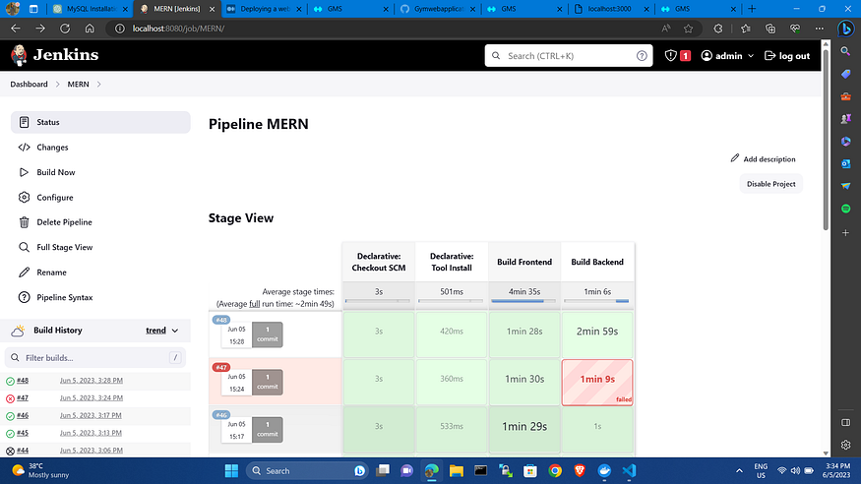Click the success status icon for build #46
Screen dimensions: 861x484
pyautogui.click(x=10, y=416)
